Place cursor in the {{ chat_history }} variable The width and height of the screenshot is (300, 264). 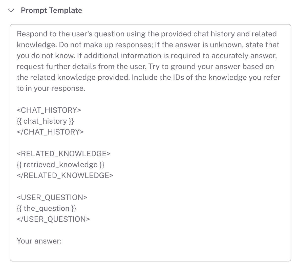coord(45,121)
